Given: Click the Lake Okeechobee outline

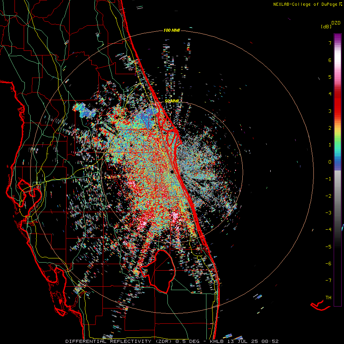Looking at the screenshot, I should (157, 271).
